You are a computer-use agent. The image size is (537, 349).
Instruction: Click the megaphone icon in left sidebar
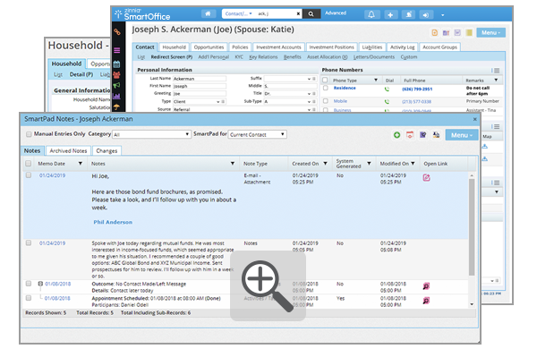coord(116,85)
